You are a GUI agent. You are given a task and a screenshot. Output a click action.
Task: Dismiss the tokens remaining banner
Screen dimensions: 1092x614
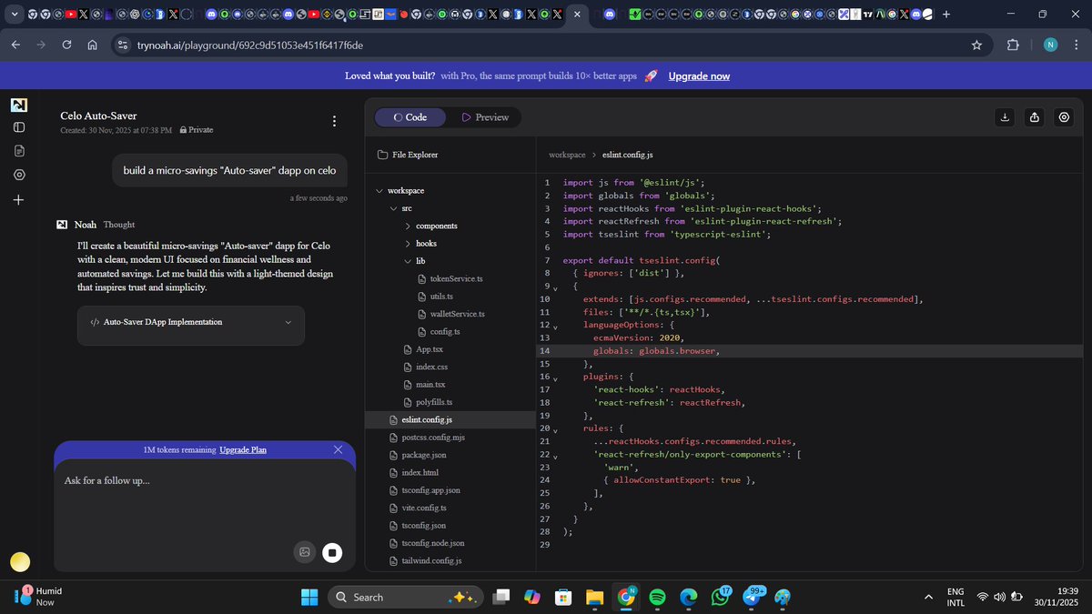[x=339, y=449]
